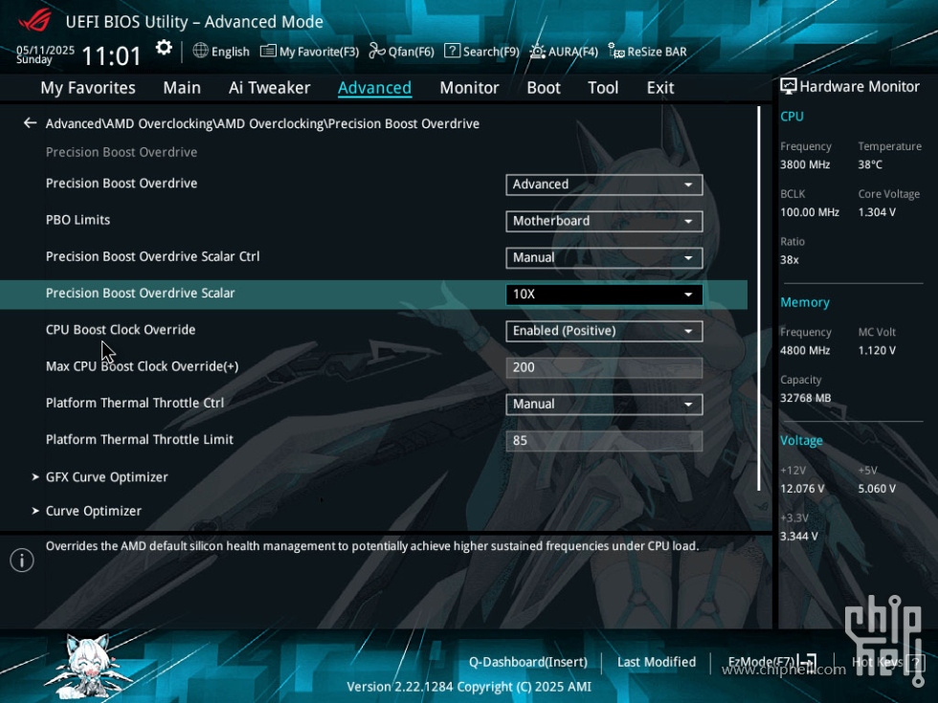This screenshot has height=703, width=938.
Task: Open Search(F9) question mark icon
Action: [452, 51]
